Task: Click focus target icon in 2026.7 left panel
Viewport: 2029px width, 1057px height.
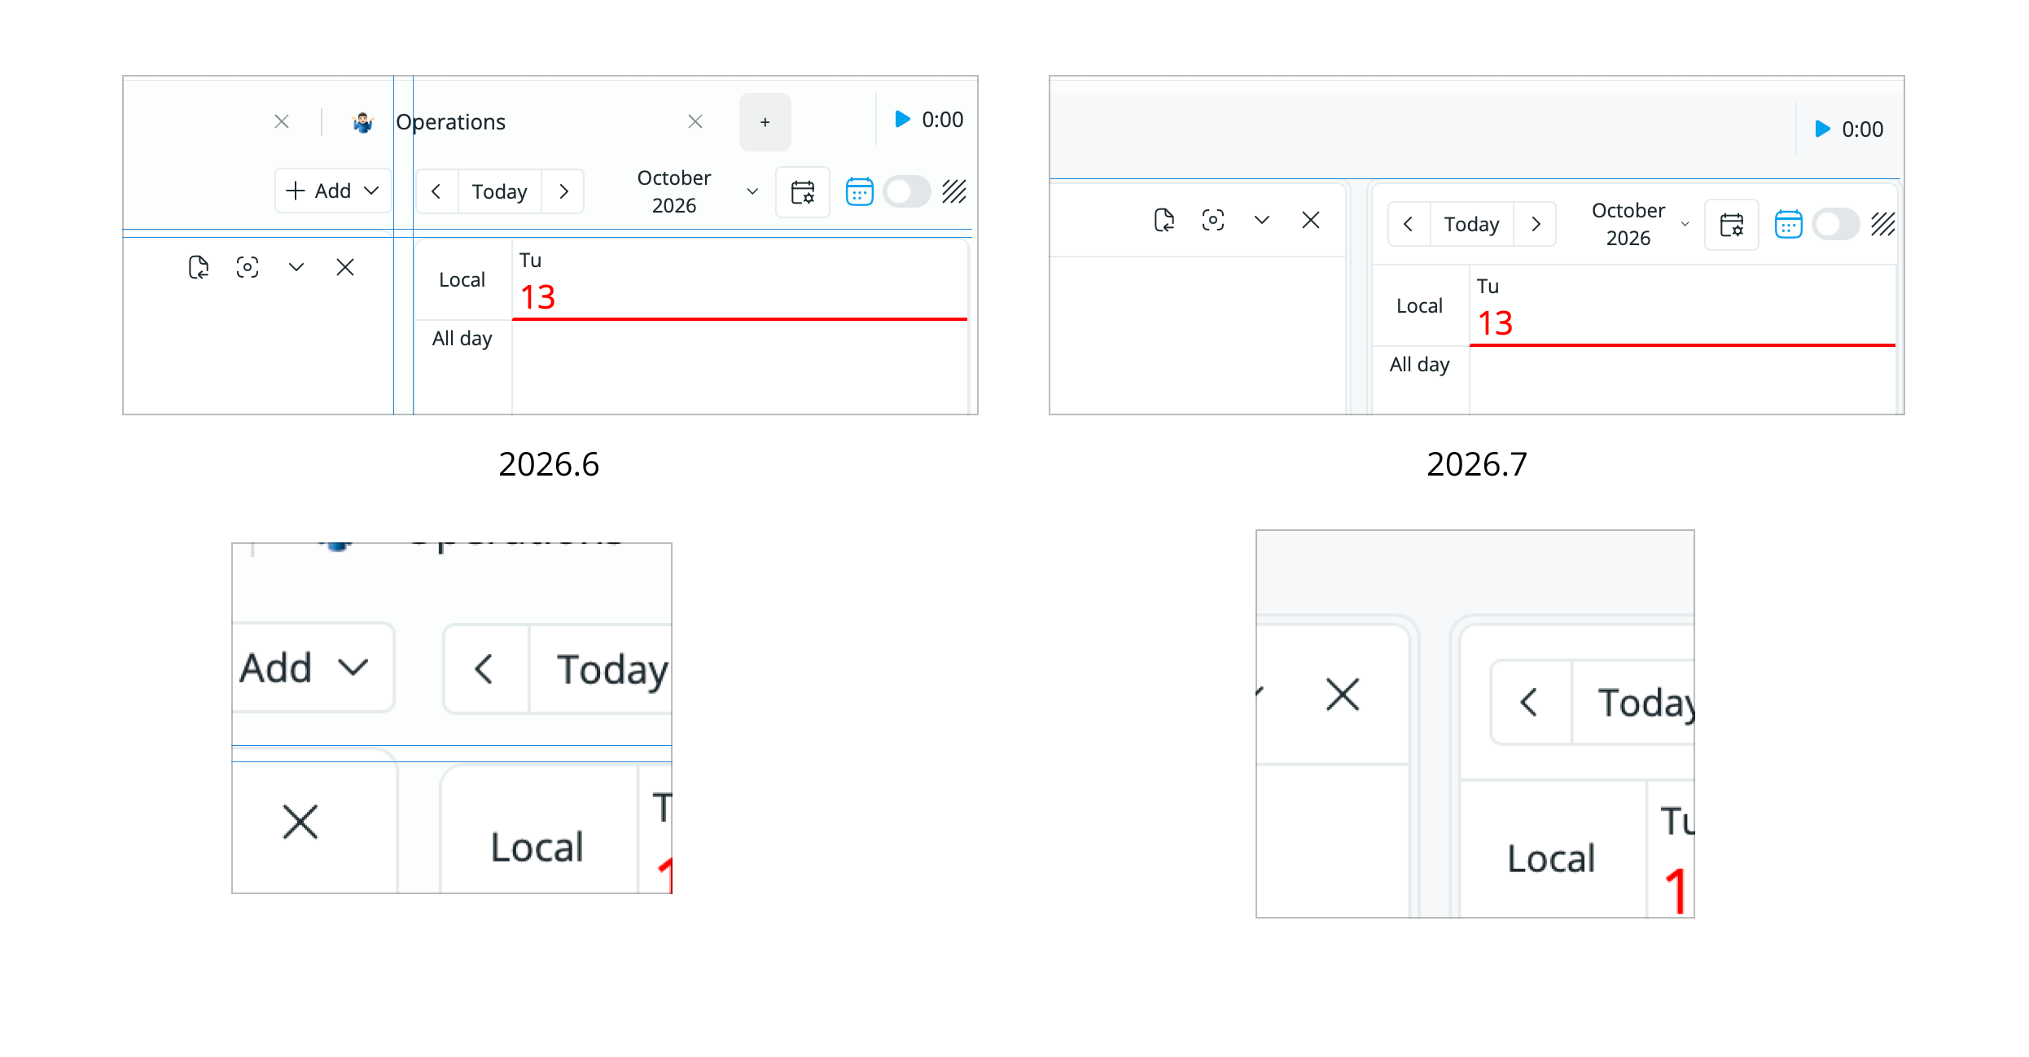Action: tap(1213, 220)
